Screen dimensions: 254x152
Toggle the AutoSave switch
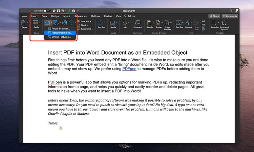click(47, 11)
